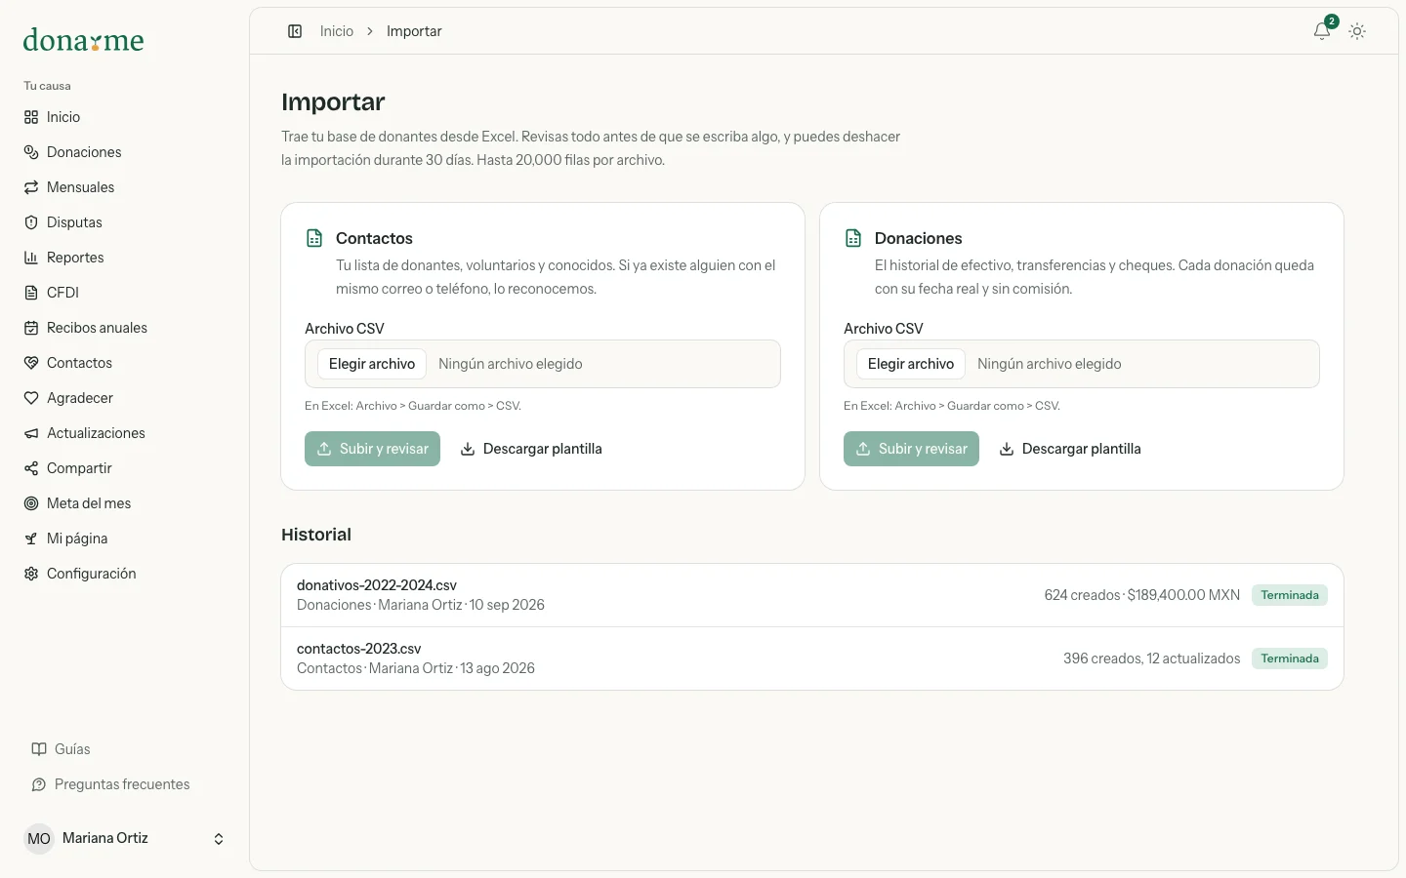Go to Donaciones in the sidebar
The image size is (1406, 878).
[x=125, y=152]
